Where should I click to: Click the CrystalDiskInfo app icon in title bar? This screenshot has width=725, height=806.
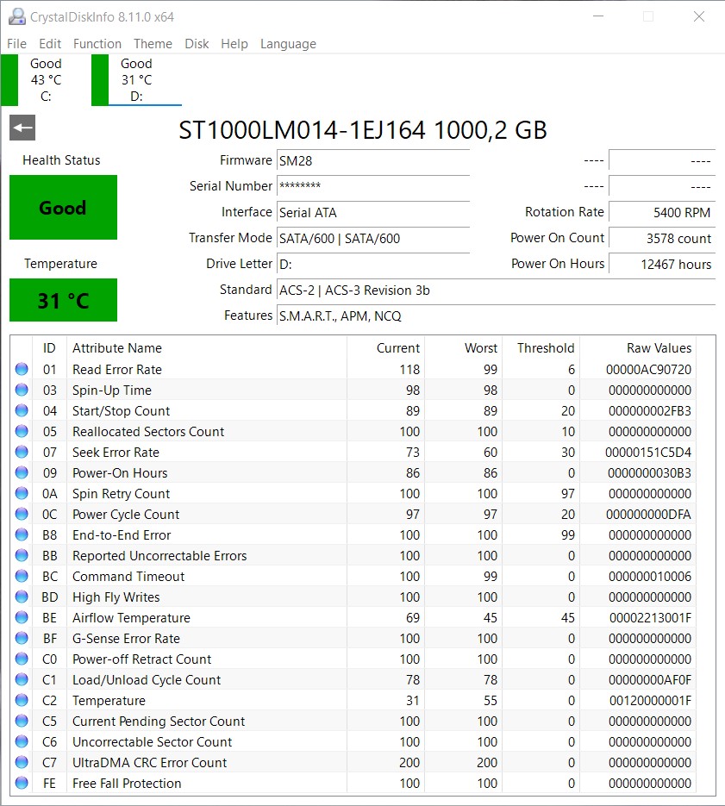(x=17, y=16)
